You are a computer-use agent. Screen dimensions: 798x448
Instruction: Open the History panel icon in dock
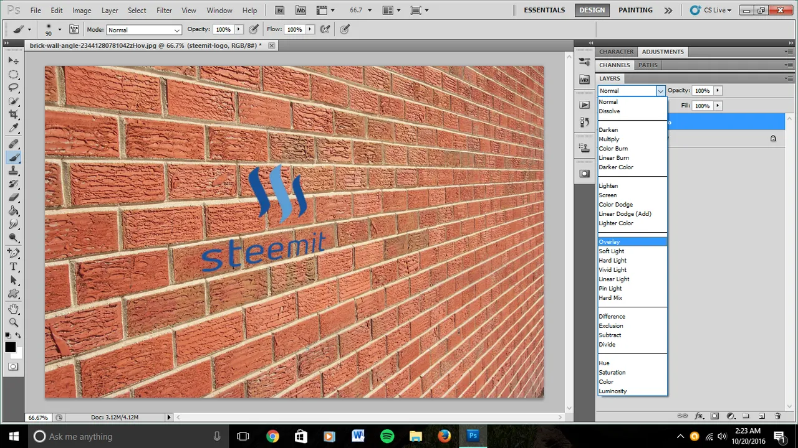click(x=584, y=123)
